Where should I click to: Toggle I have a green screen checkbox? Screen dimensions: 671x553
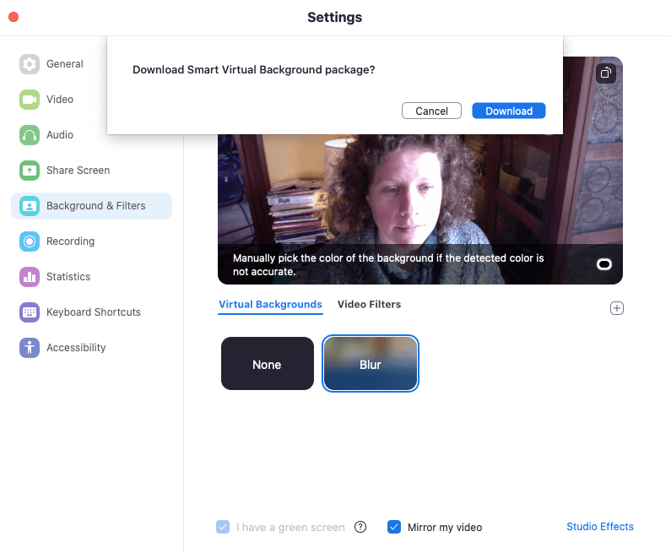click(223, 527)
